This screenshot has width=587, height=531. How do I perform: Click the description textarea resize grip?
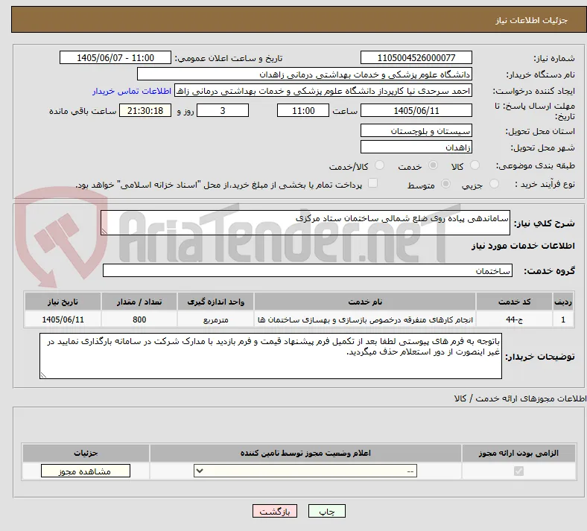pyautogui.click(x=104, y=232)
